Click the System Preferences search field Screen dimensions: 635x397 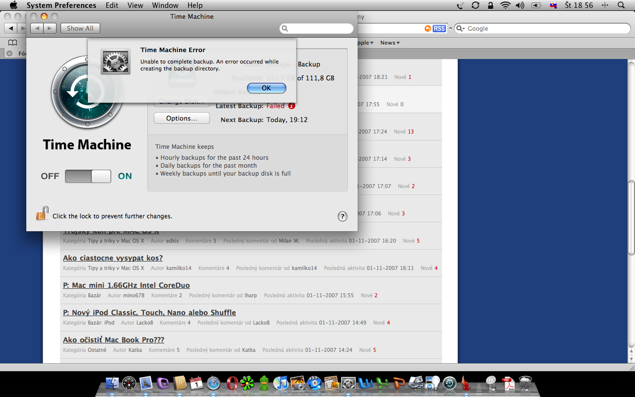pos(317,28)
